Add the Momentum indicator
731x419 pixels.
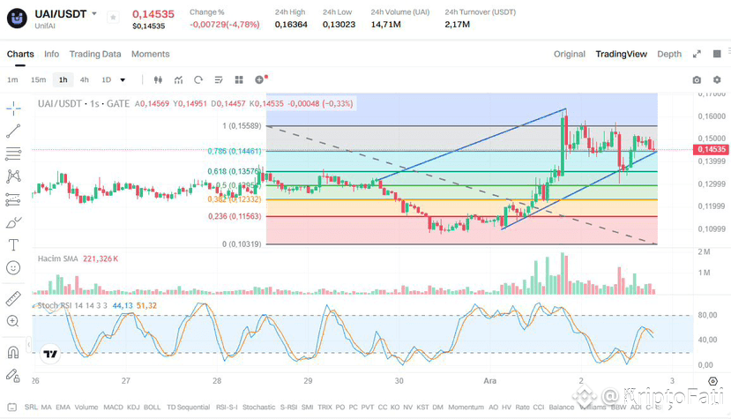tap(466, 408)
